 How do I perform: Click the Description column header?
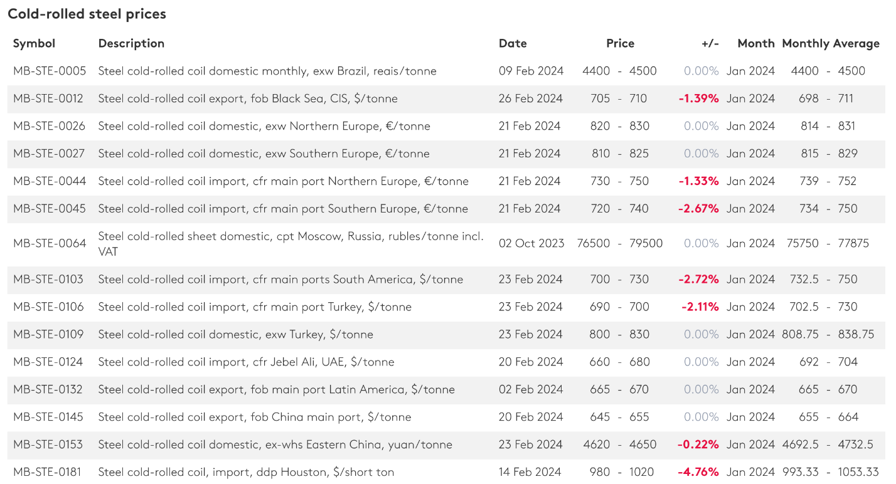pos(131,43)
